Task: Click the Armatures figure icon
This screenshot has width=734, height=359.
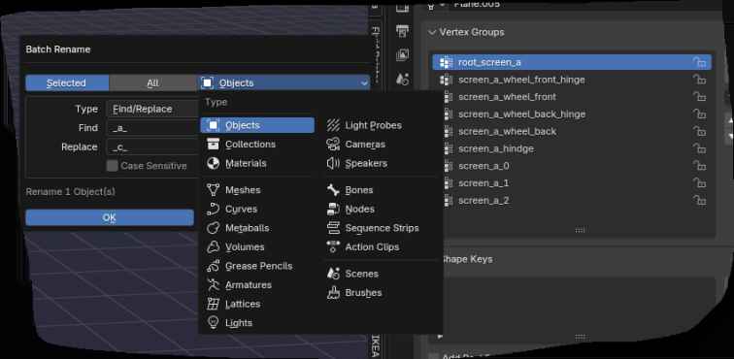Action: click(x=213, y=285)
